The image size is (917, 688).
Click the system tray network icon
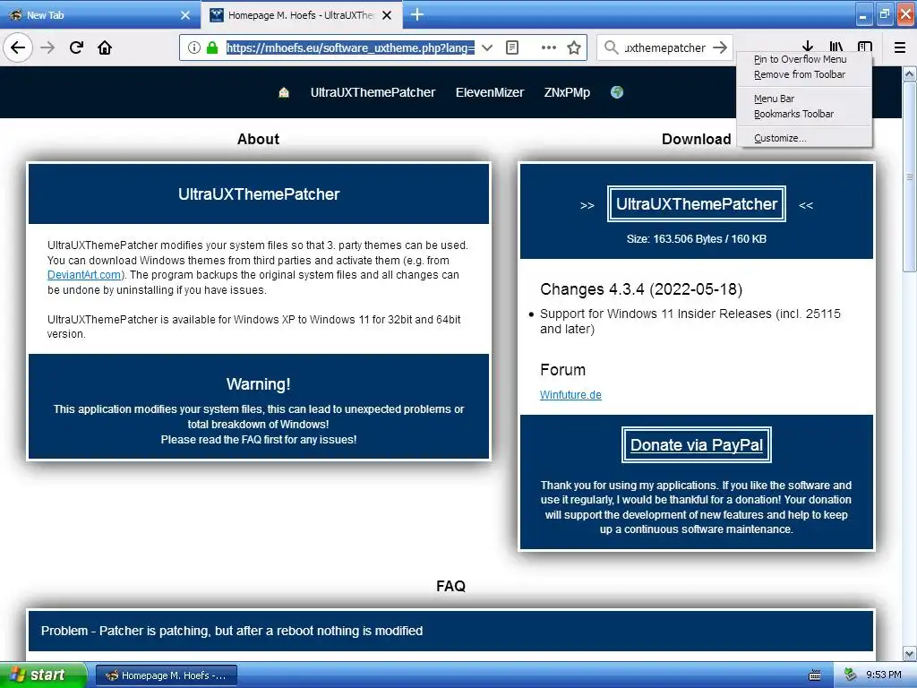[850, 675]
